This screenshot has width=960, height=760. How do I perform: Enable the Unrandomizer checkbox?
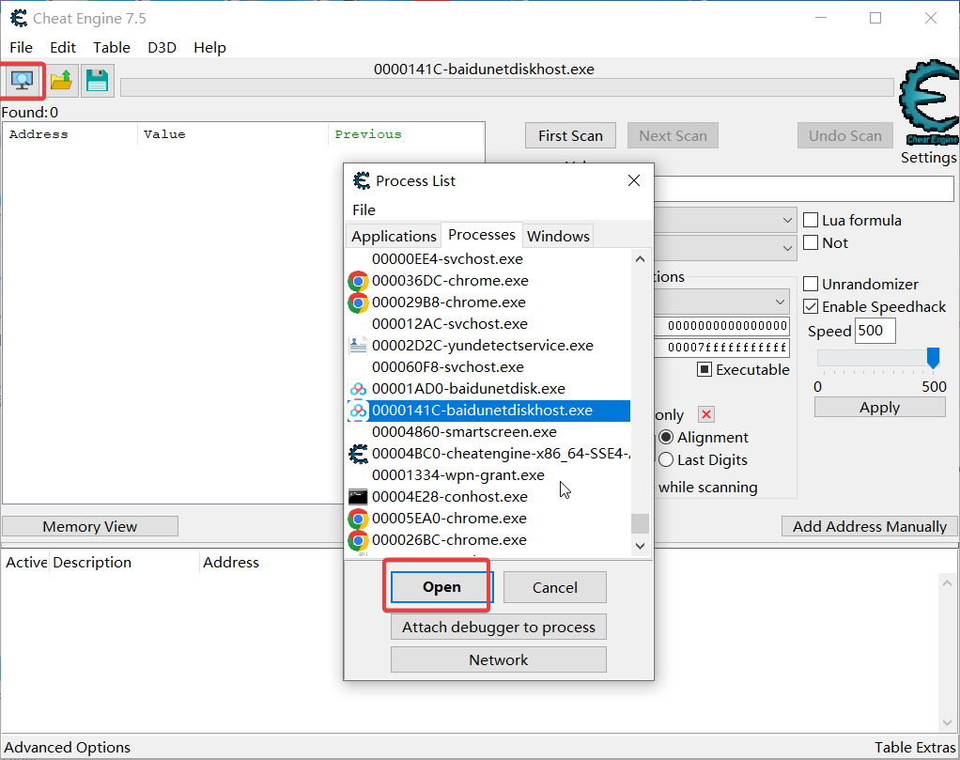[811, 284]
